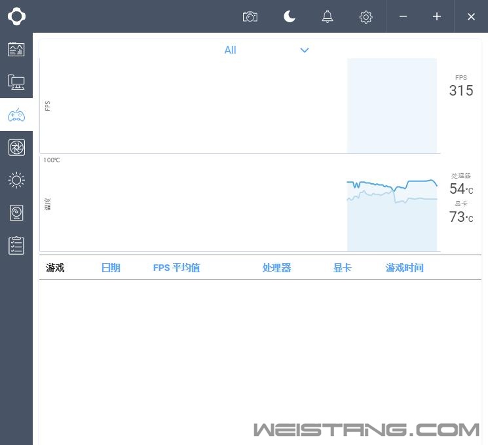Open settings with the gear icon

[366, 17]
